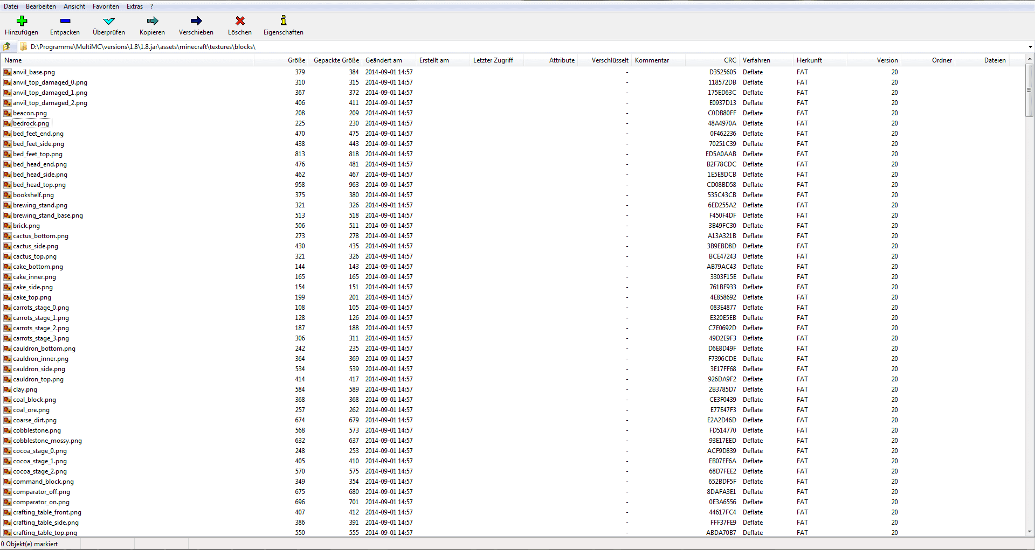
Task: Open the Bearbeiten menu
Action: 41,6
